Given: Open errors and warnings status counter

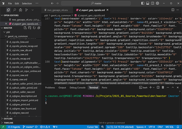Looking at the screenshot, I should click(x=45, y=127).
